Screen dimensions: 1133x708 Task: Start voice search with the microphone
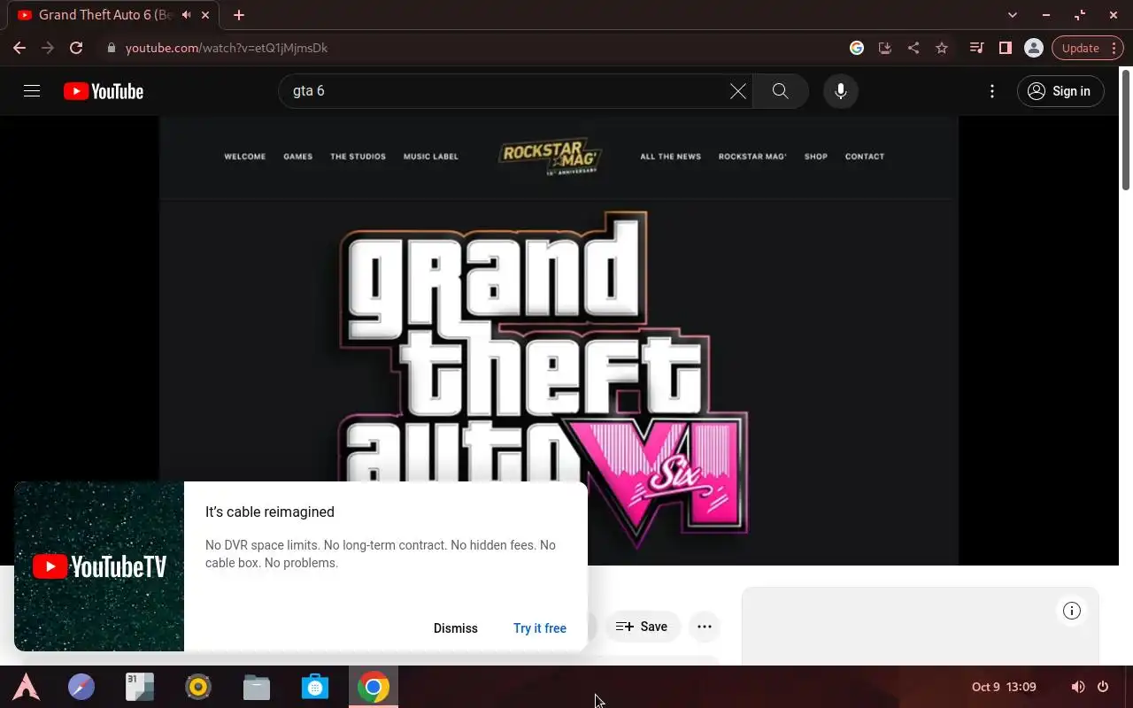840,91
